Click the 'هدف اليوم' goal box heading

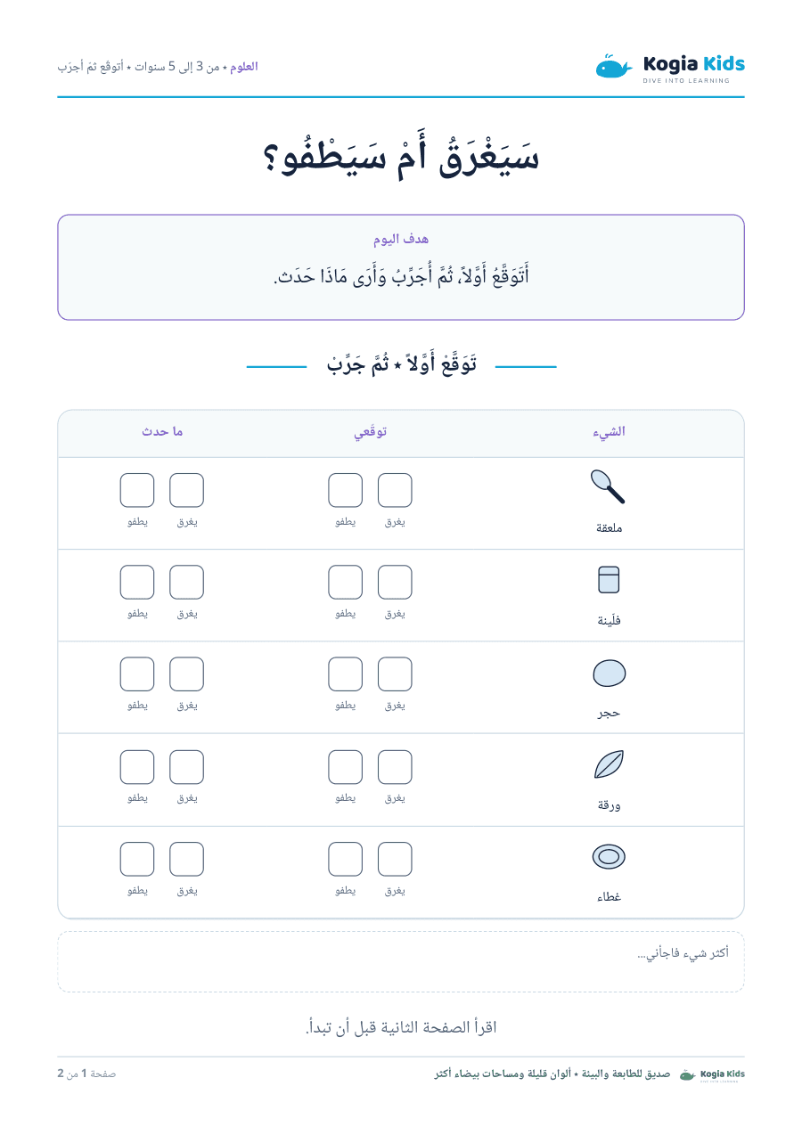(x=401, y=240)
